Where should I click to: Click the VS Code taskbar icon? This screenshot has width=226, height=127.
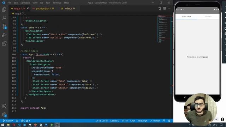point(19,125)
